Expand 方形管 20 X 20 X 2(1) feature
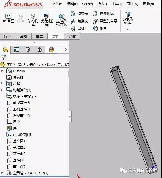The image size is (162, 178). point(2,173)
